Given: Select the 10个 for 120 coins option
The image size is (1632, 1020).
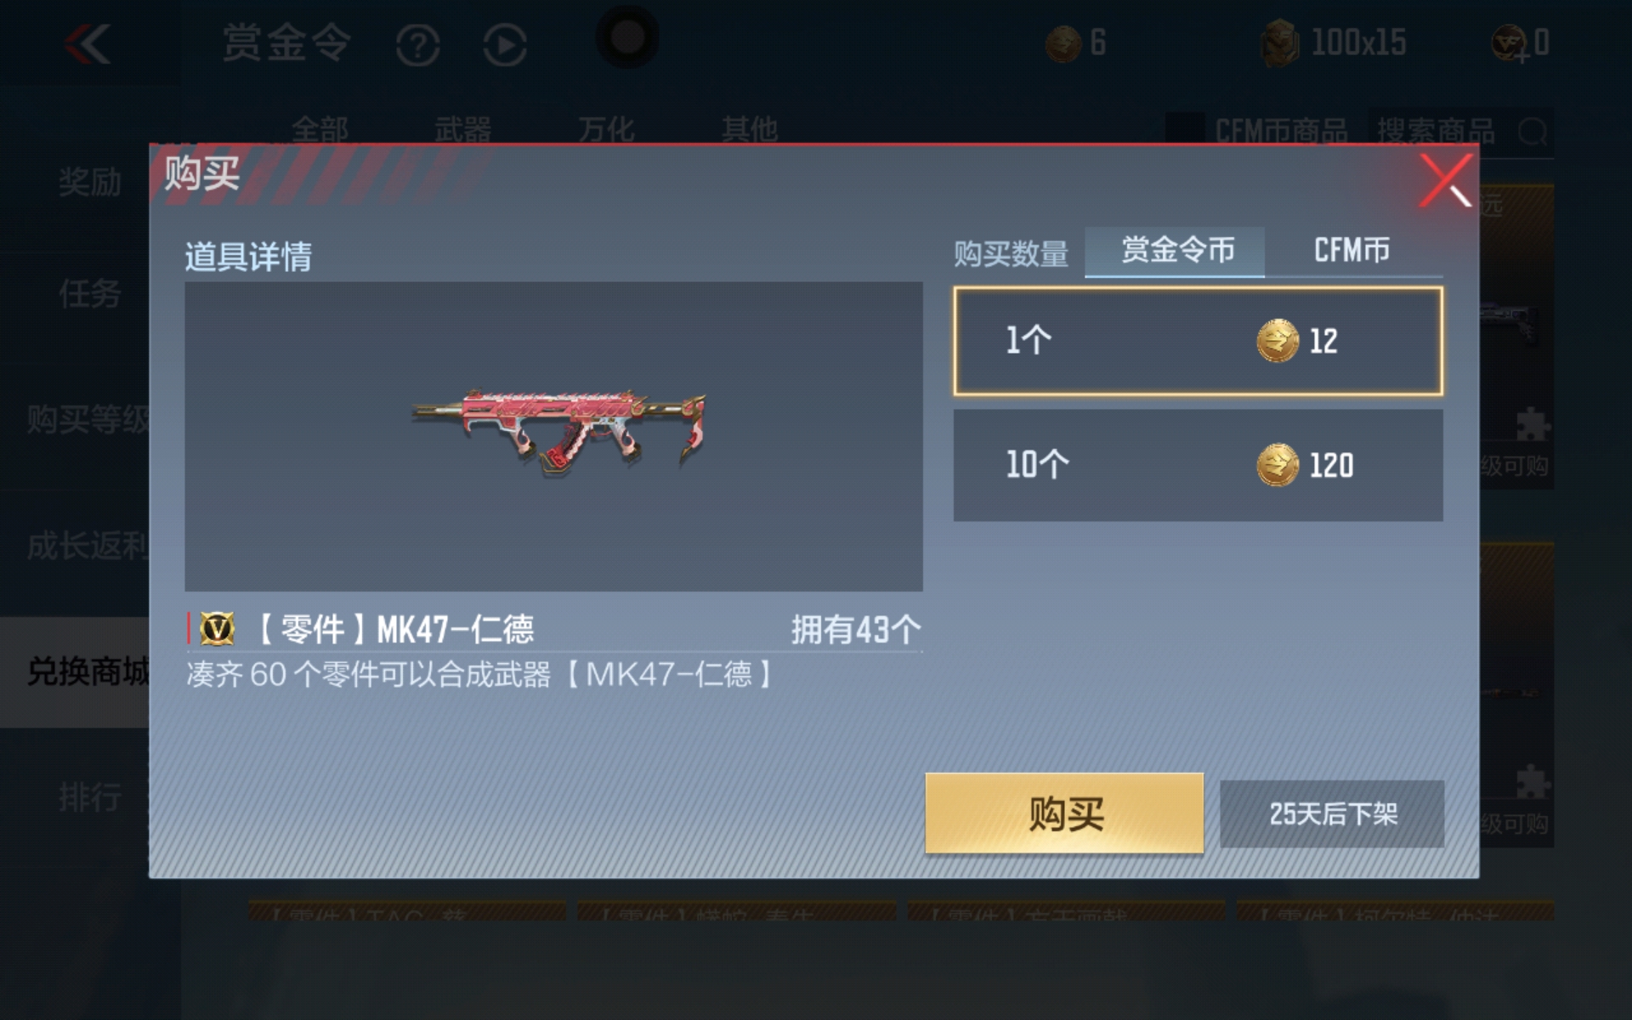Looking at the screenshot, I should point(1198,465).
